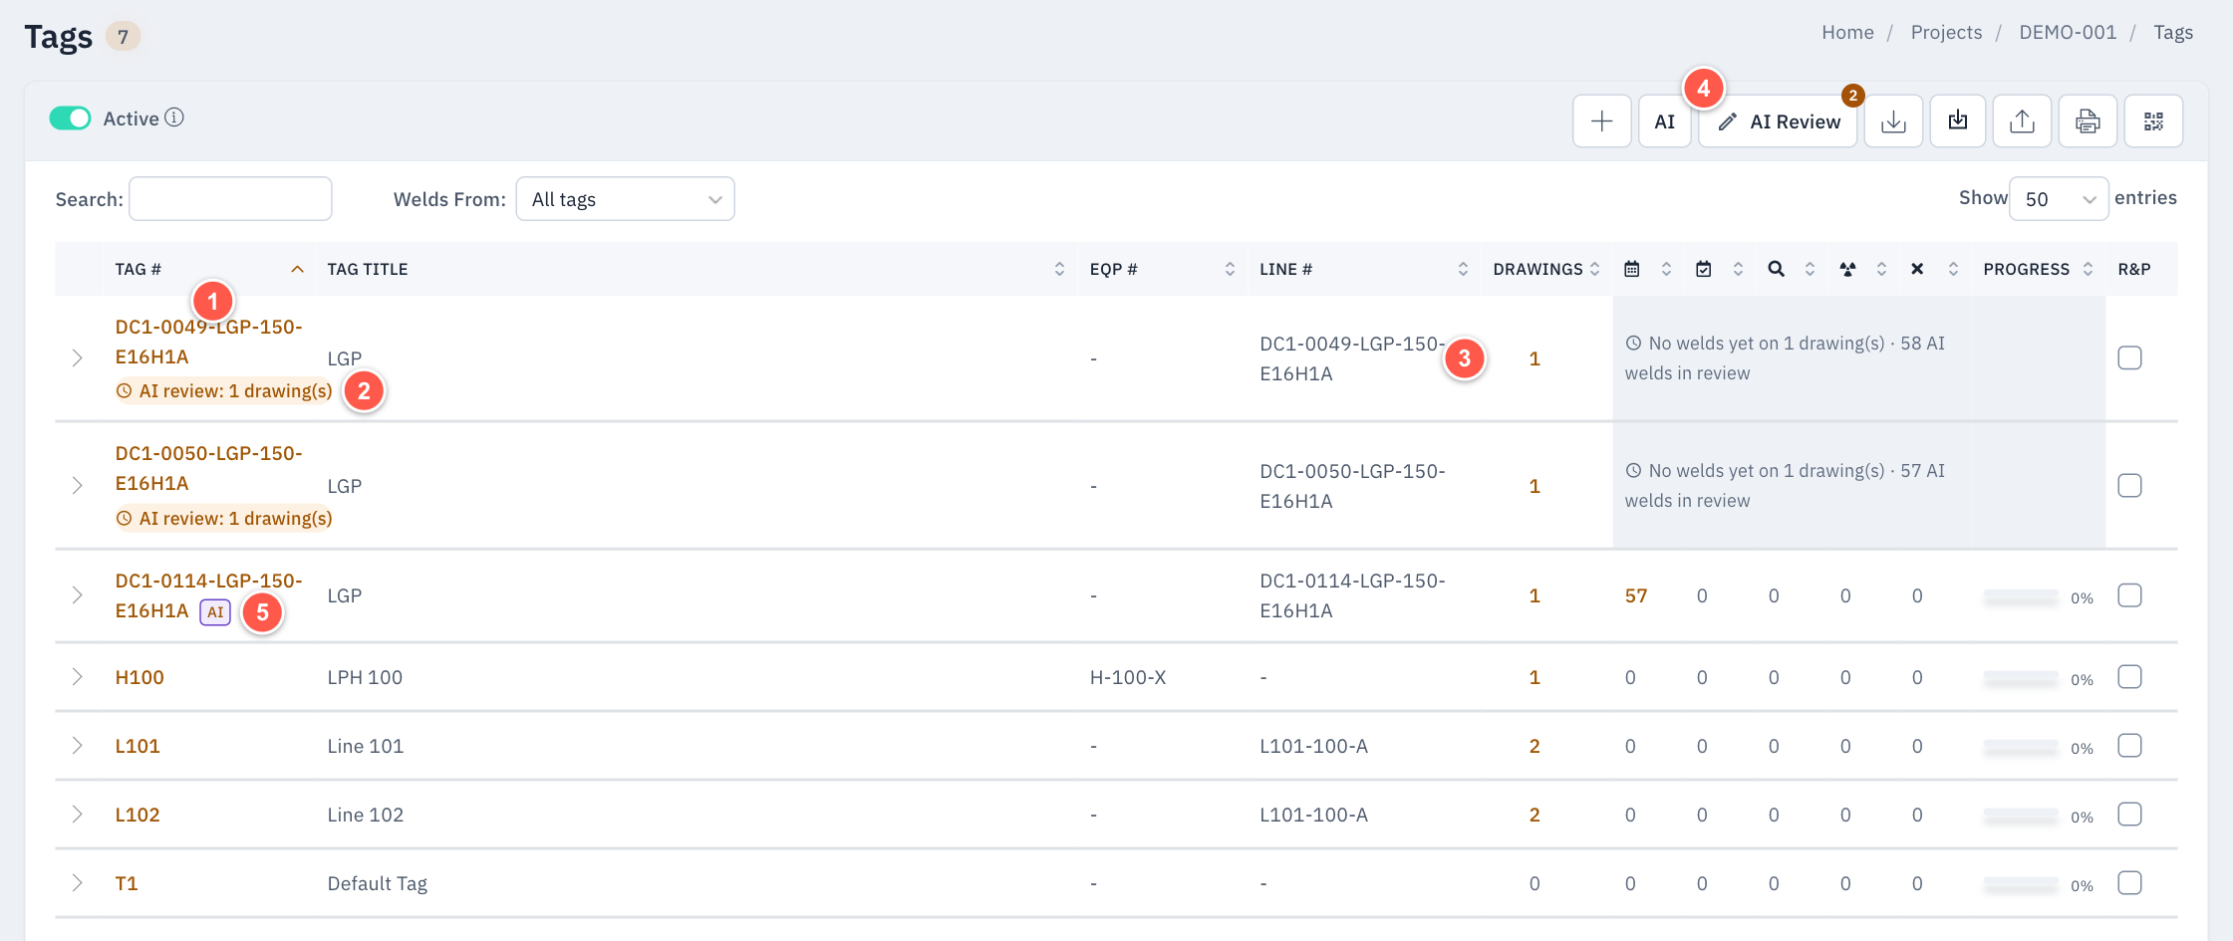Check R&P box for L102 row
This screenshot has height=941, width=2233.
click(2129, 815)
